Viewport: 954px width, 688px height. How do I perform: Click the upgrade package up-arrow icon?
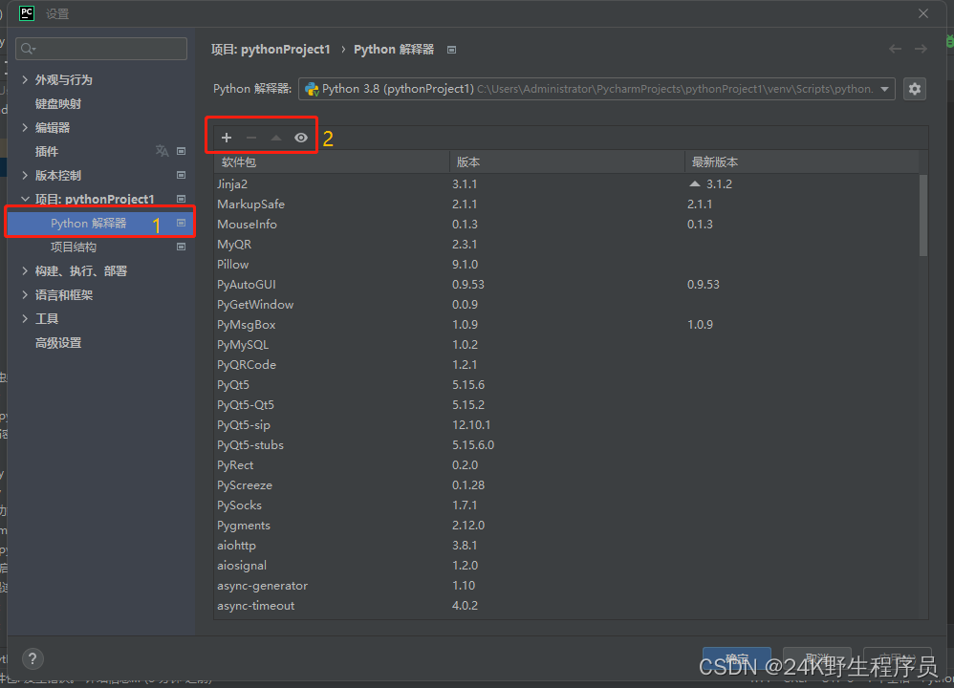click(276, 138)
